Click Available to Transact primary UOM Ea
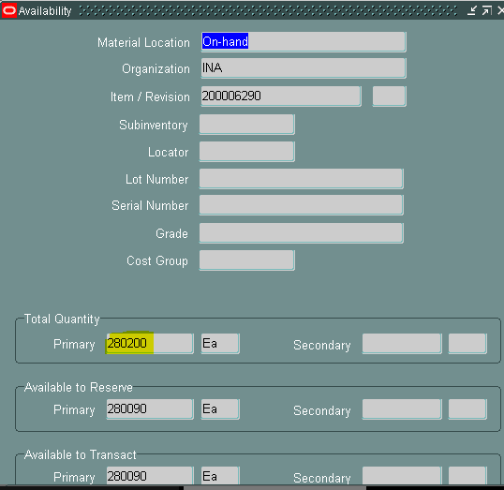This screenshot has width=504, height=490. tap(220, 476)
